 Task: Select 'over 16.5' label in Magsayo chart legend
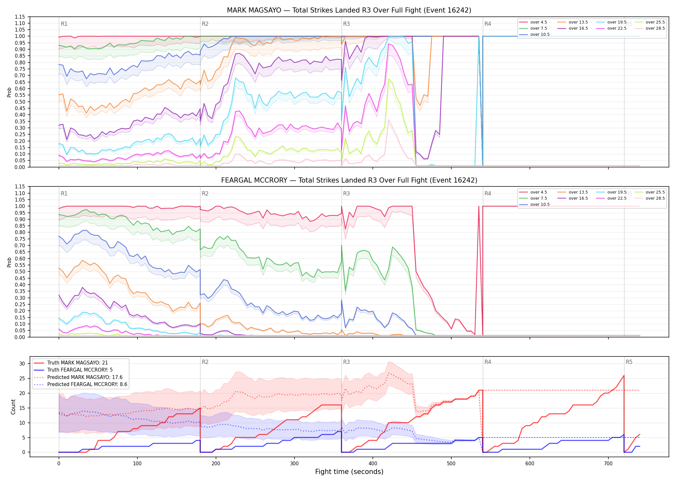point(578,28)
